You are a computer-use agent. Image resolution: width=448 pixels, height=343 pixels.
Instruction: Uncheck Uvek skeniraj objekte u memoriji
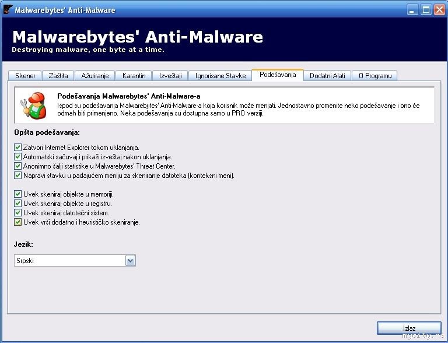tap(17, 194)
